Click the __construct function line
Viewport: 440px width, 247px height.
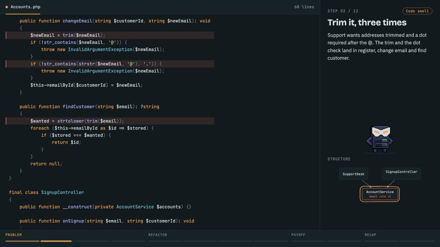(105, 207)
